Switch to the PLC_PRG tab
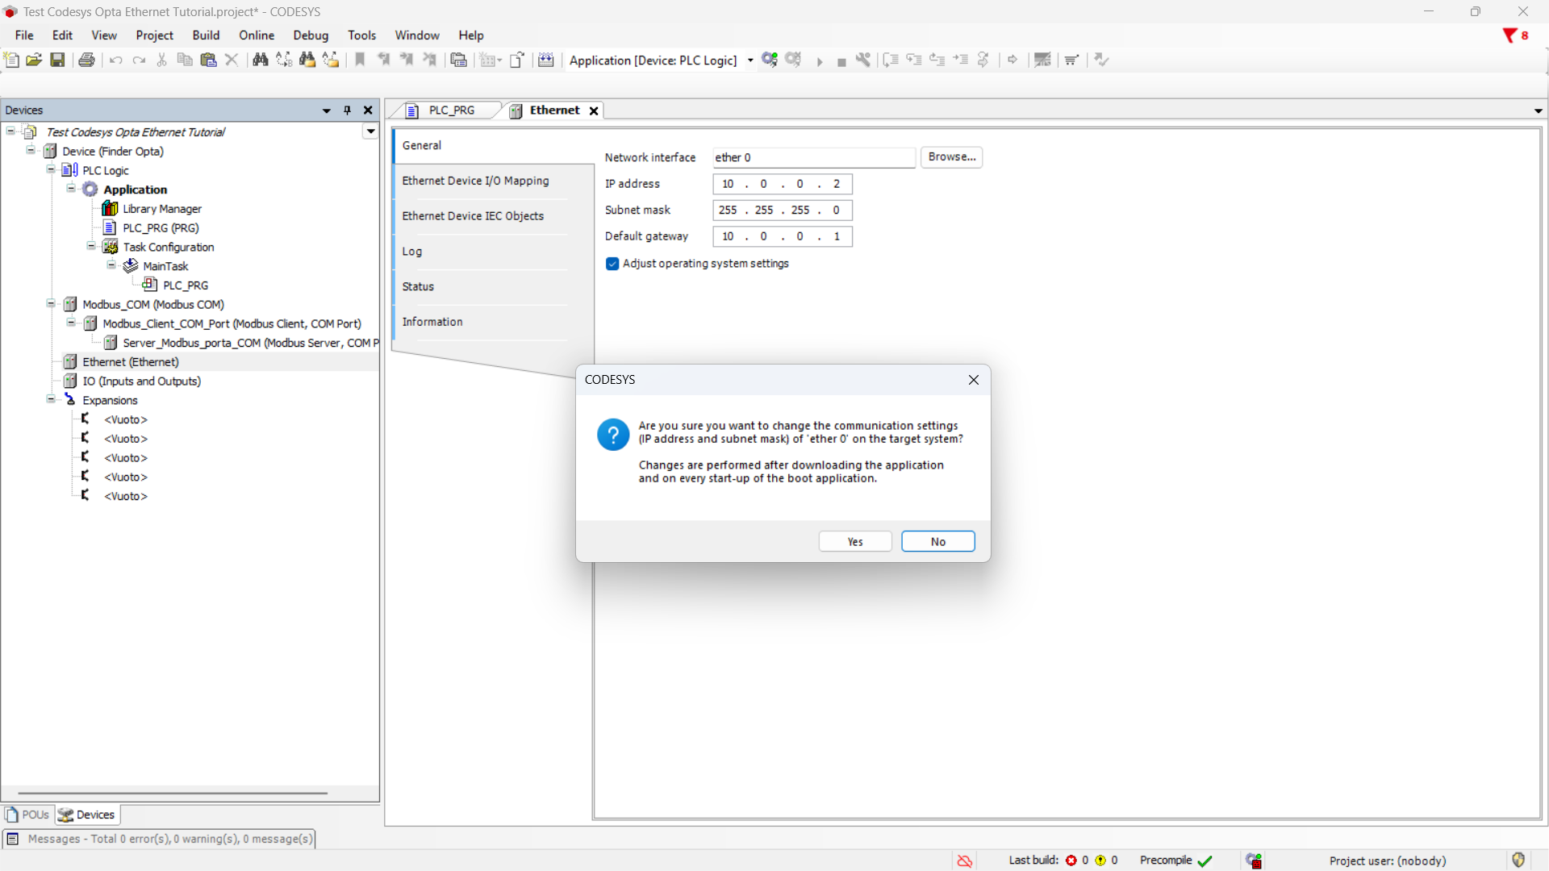This screenshot has width=1549, height=871. 451,110
